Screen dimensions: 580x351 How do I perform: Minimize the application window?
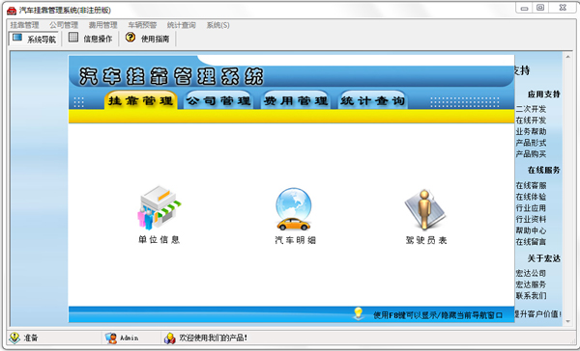pos(524,8)
